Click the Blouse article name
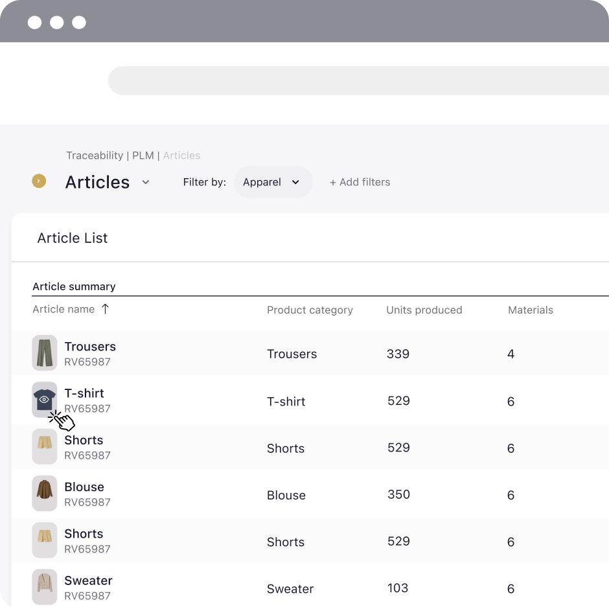 coord(84,487)
